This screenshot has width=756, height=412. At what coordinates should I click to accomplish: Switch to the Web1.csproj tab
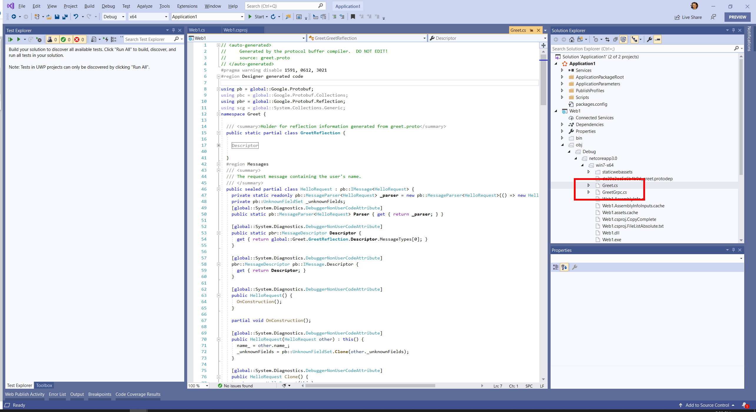236,30
